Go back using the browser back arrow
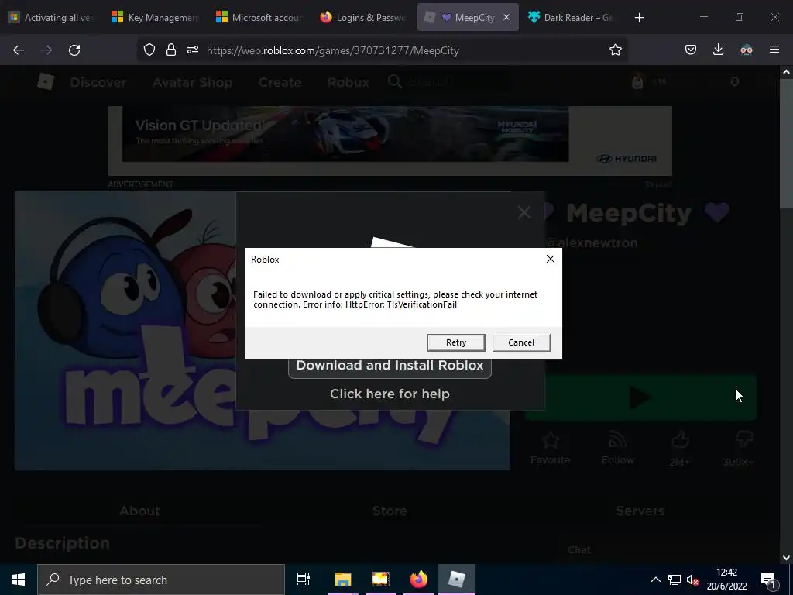Screen dimensions: 793x595 [19, 50]
